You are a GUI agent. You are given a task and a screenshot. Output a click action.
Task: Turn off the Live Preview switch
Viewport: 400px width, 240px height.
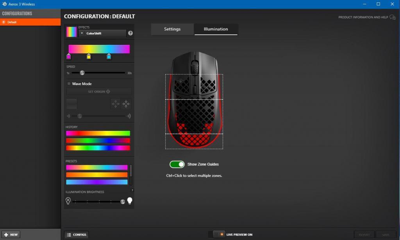(x=217, y=234)
